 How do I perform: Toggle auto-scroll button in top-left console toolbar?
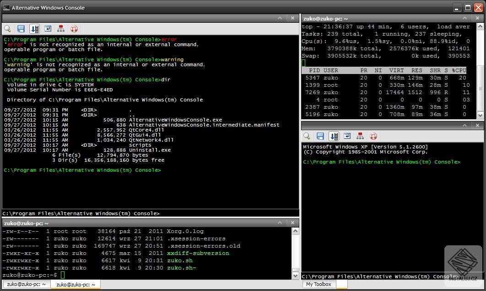coord(34,29)
